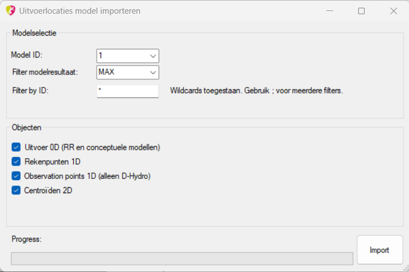Click the Rekenpunten 1D label text
409x272 pixels.
click(x=52, y=162)
